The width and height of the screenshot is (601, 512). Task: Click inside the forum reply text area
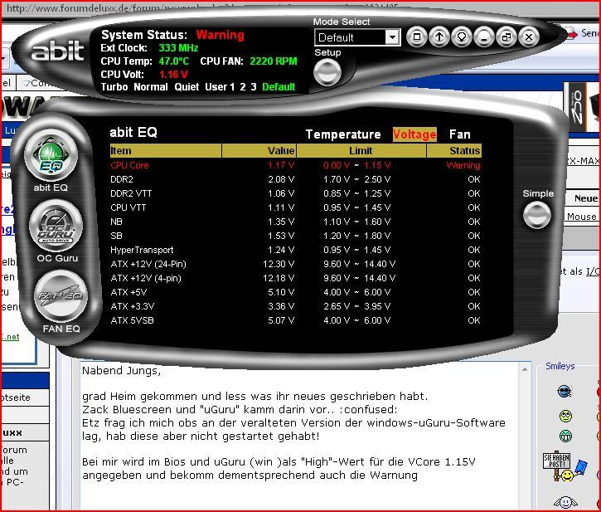[x=300, y=437]
